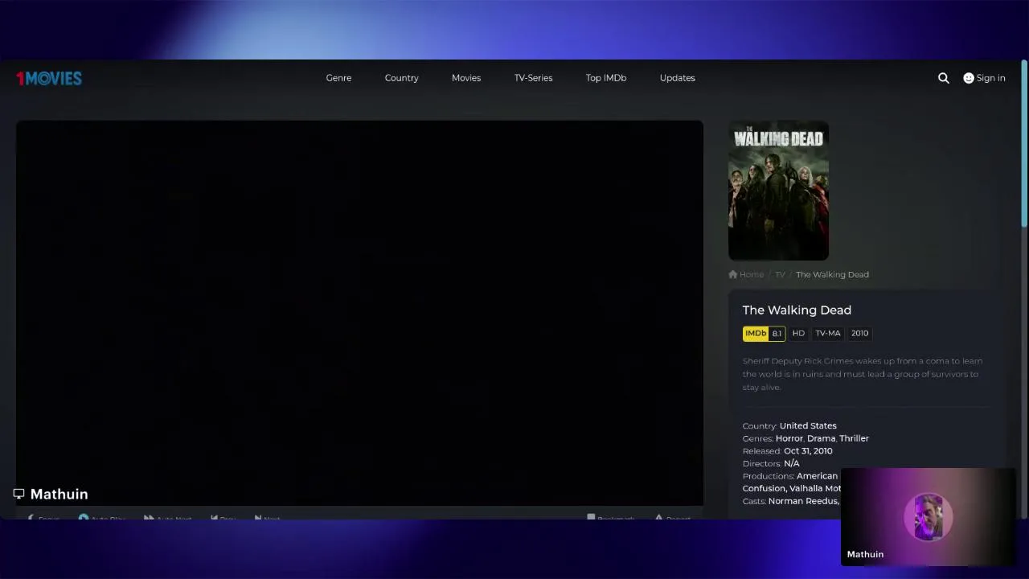The image size is (1029, 579).
Task: Click the monitor icon beside Mathuin label
Action: click(x=18, y=494)
